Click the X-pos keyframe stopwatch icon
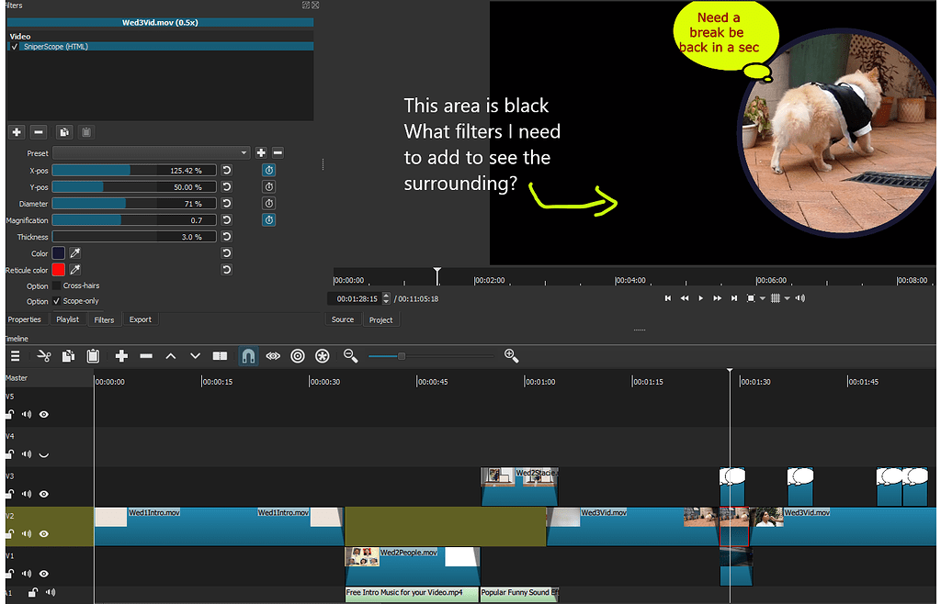Screen dimensions: 941x604 (267, 170)
